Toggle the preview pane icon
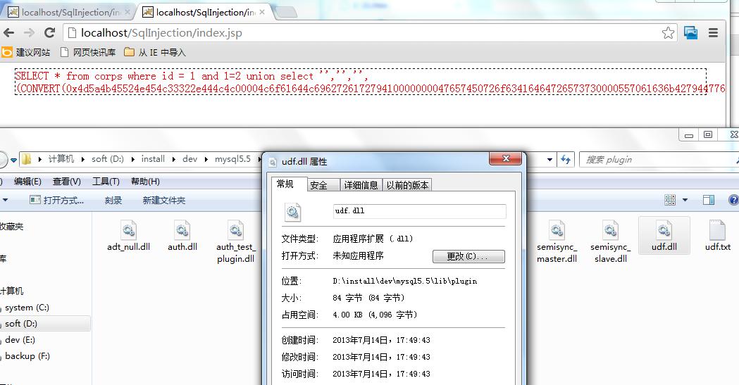 pyautogui.click(x=709, y=200)
